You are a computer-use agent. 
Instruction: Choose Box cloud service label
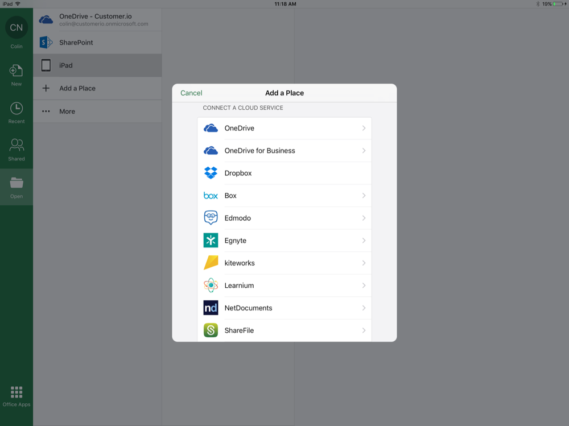click(x=230, y=196)
